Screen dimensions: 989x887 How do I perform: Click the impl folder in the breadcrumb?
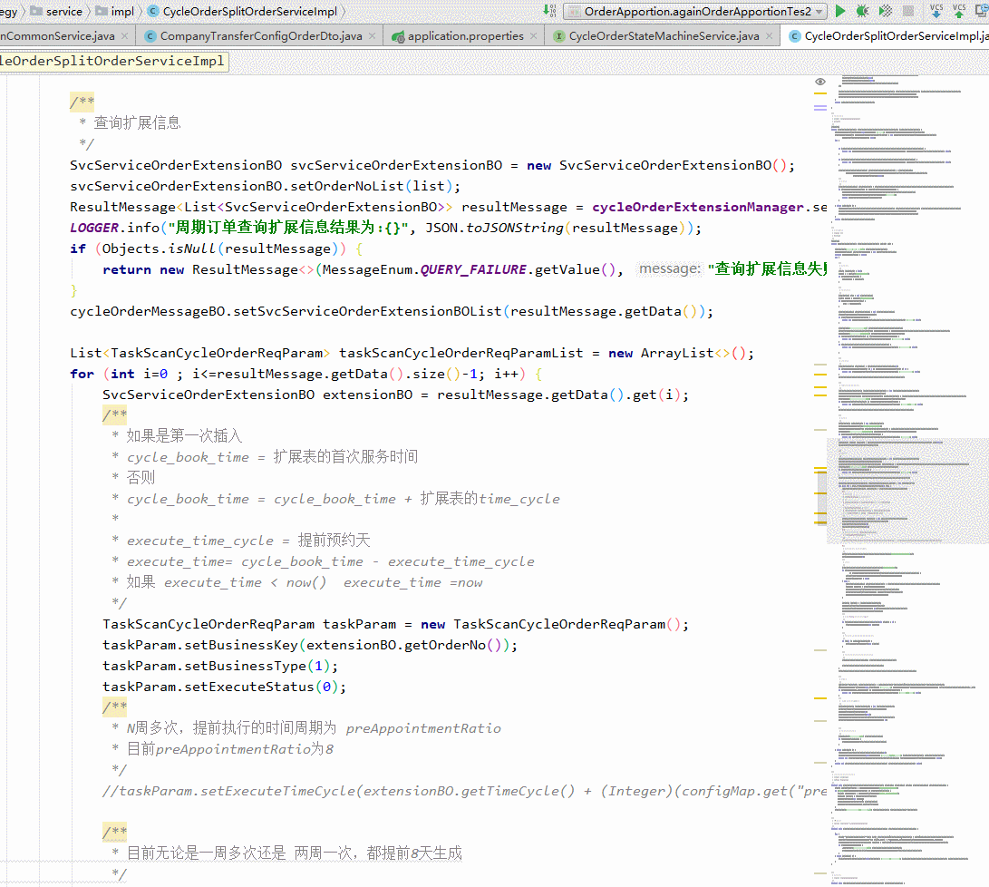pos(115,12)
